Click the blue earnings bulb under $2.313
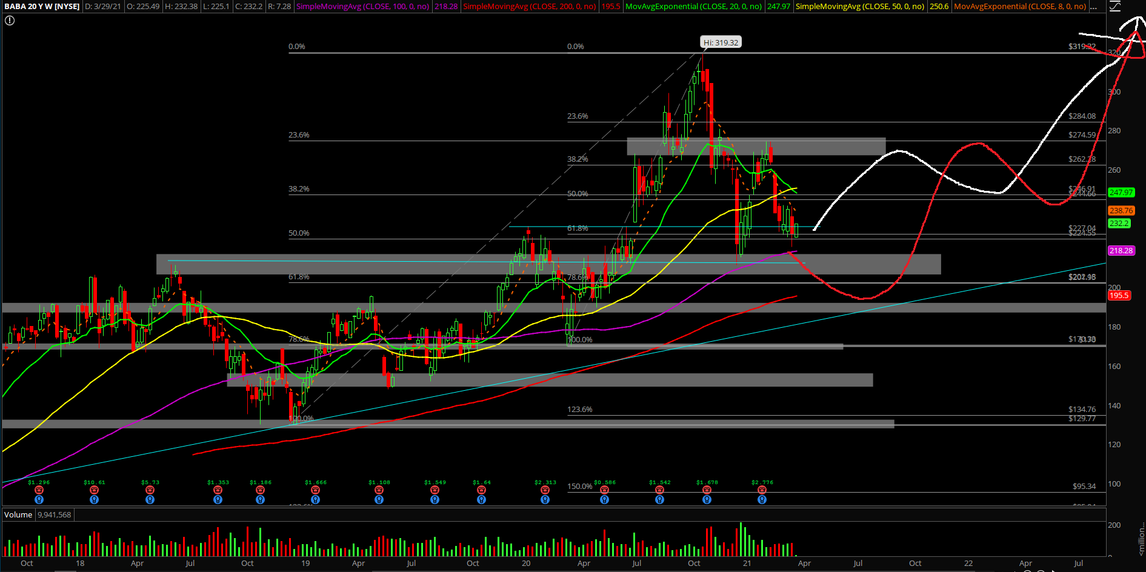This screenshot has width=1146, height=572. (545, 500)
